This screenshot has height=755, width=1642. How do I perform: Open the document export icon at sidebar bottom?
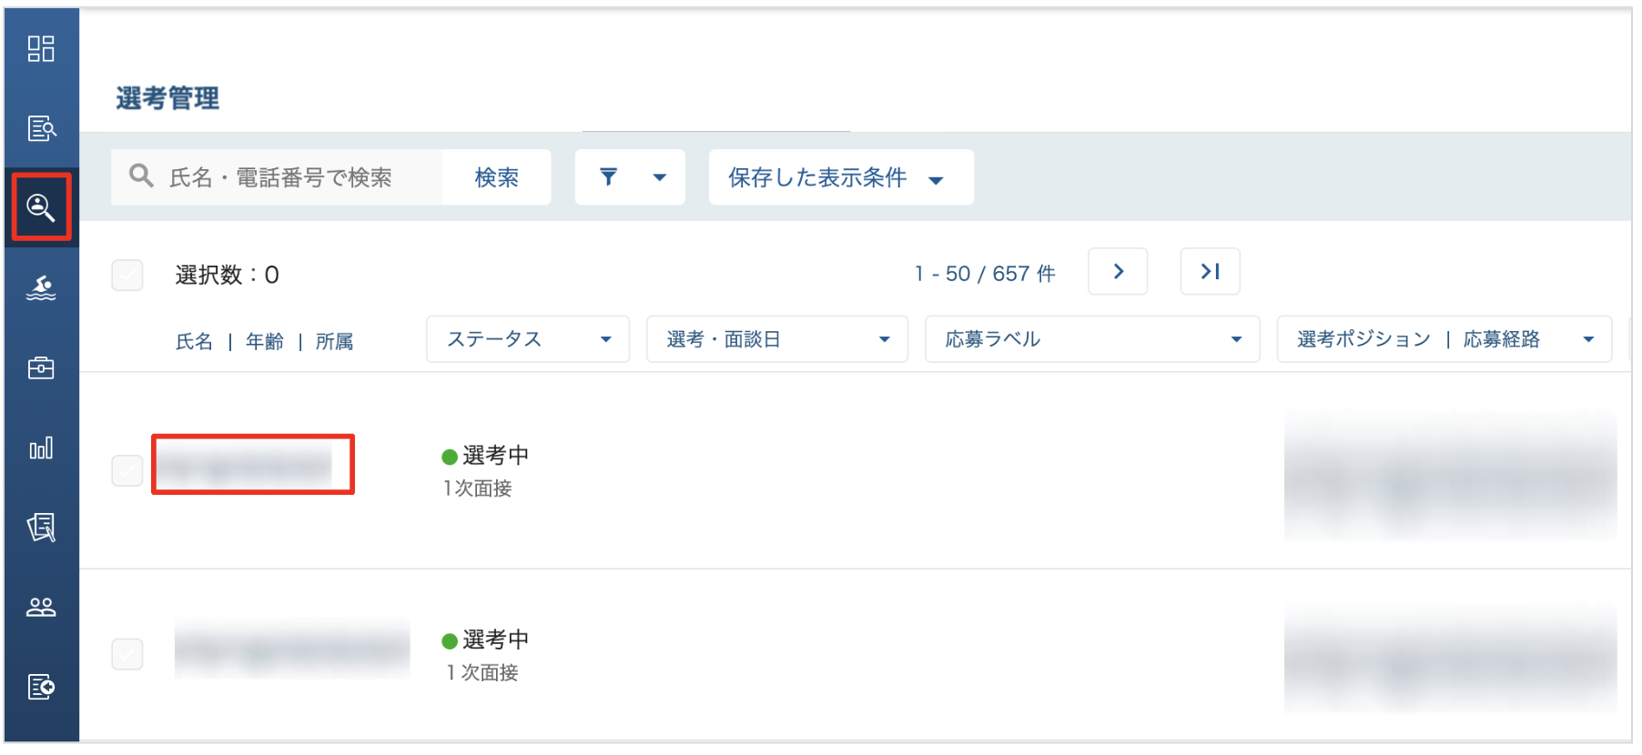click(x=41, y=687)
